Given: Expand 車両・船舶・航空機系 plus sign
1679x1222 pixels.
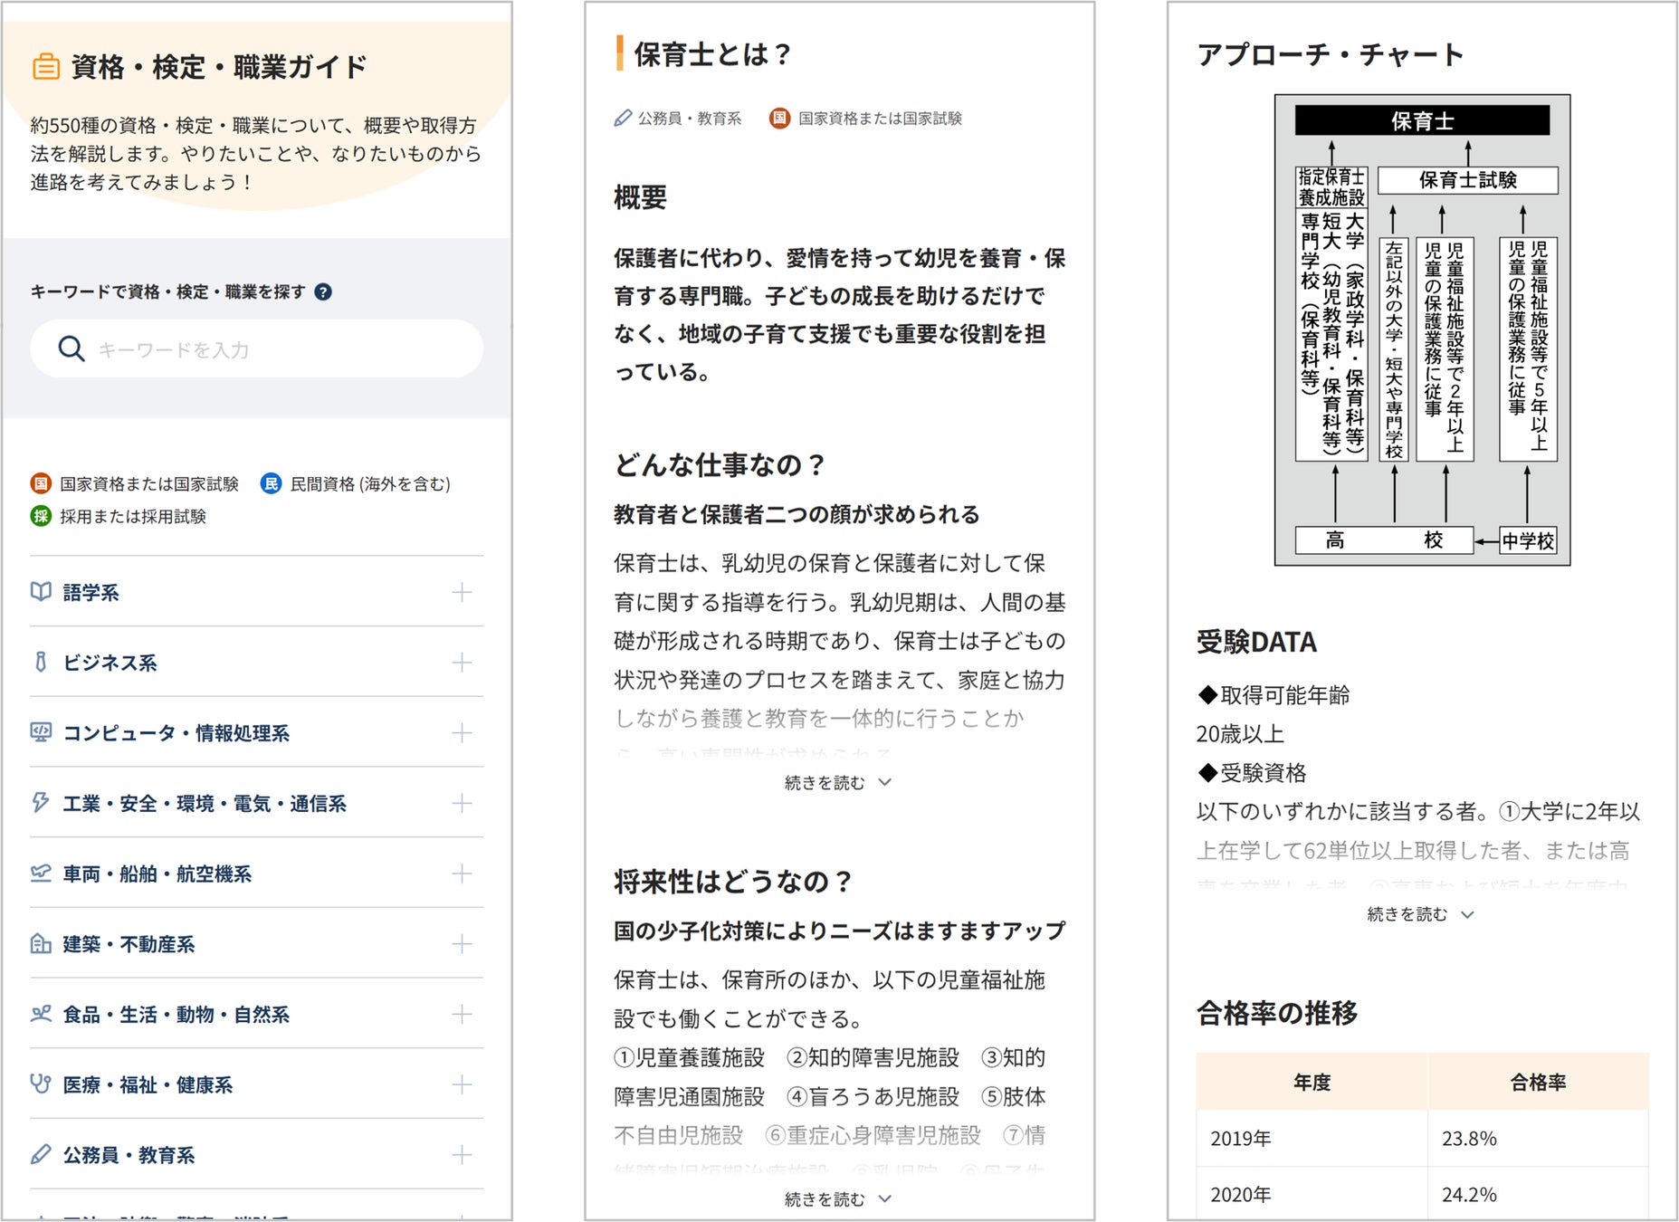Looking at the screenshot, I should (462, 874).
